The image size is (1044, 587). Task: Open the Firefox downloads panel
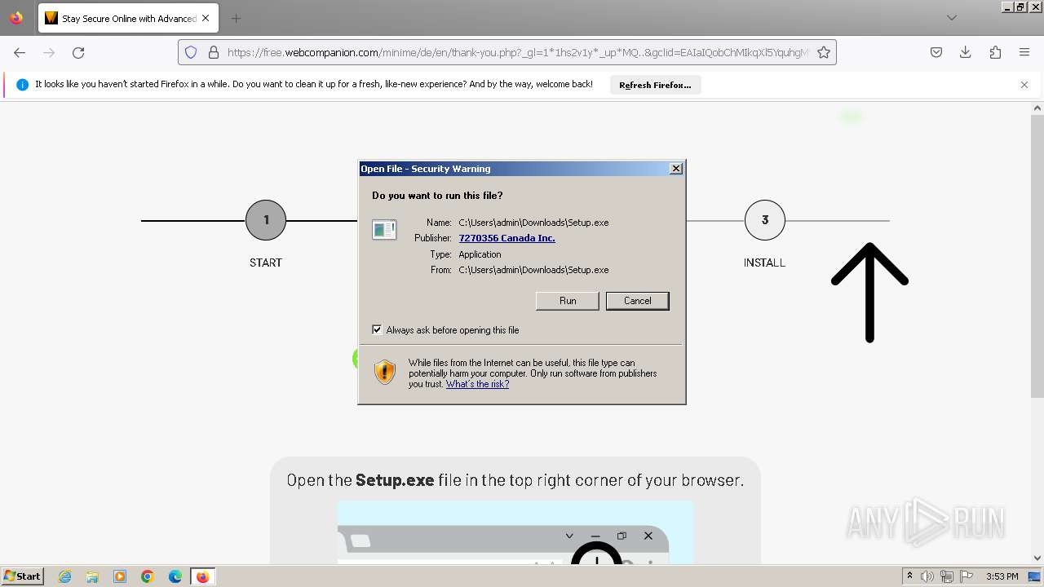(966, 52)
